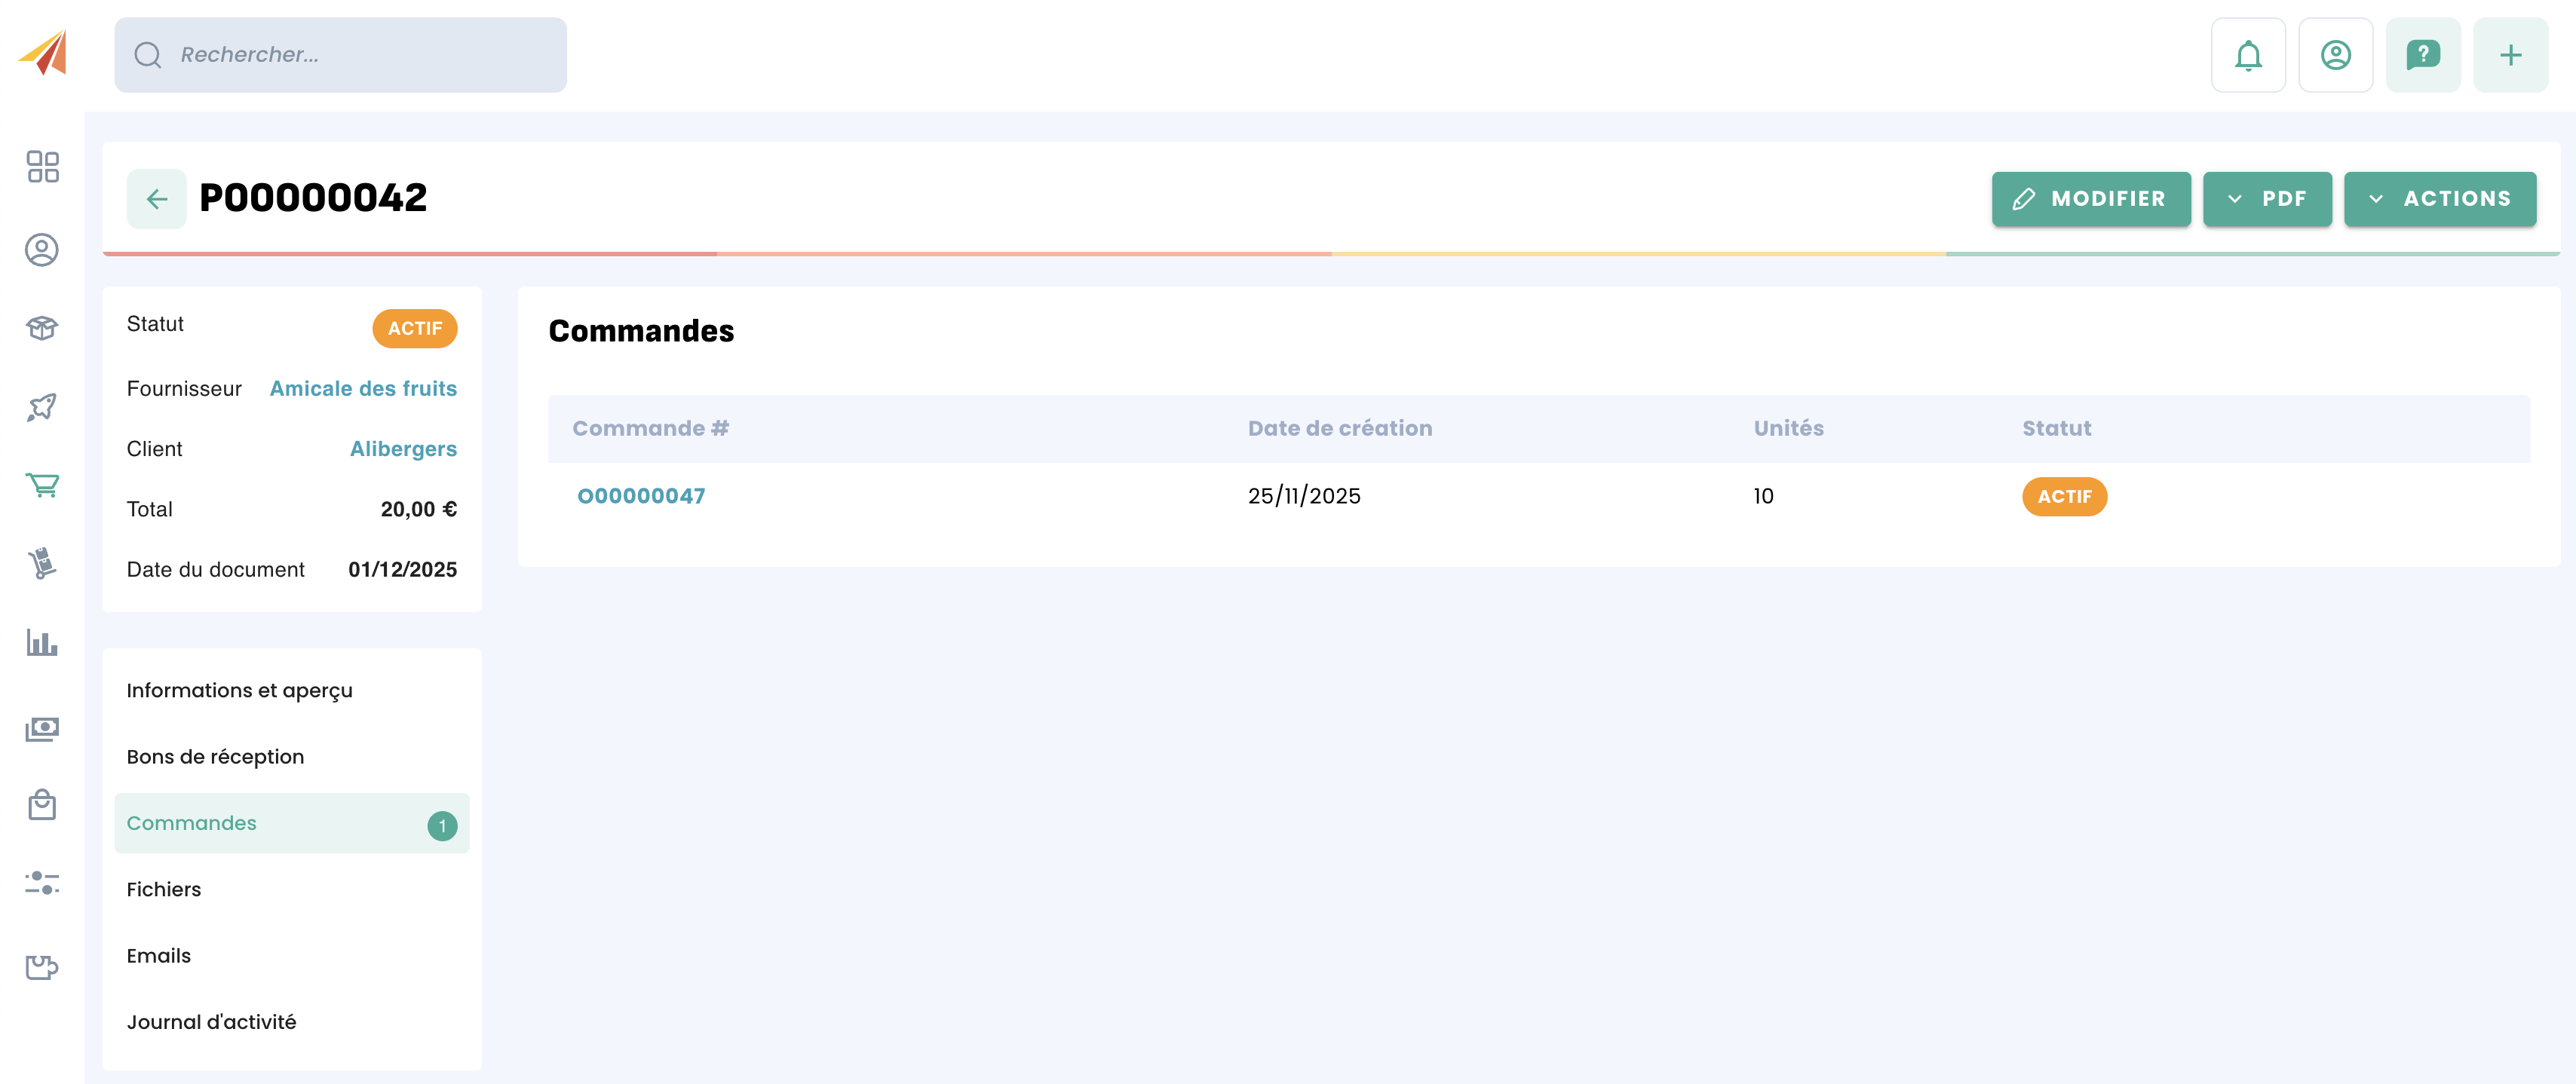Expand the ACTIONS dropdown menu
Image resolution: width=2576 pixels, height=1084 pixels.
(x=2439, y=199)
